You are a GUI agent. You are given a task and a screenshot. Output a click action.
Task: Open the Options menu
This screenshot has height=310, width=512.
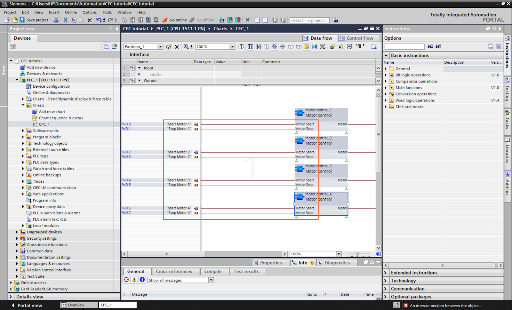(x=89, y=12)
